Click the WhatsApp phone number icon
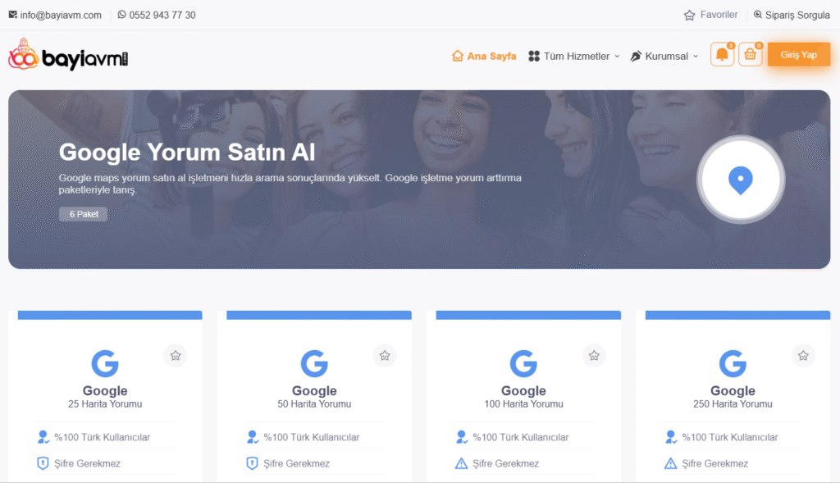840x483 pixels. 122,15
